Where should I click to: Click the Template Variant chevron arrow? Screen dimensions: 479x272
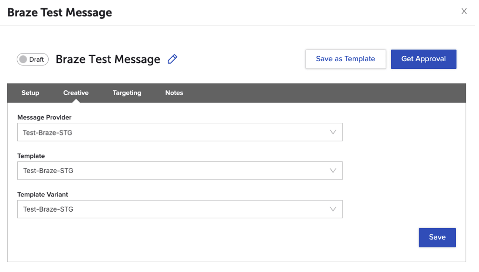(333, 209)
